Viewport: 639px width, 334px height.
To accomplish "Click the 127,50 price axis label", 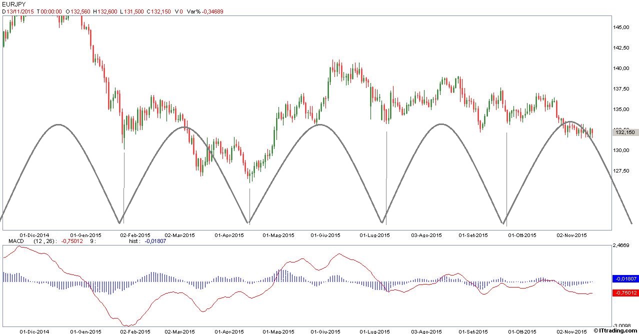I will coord(622,171).
